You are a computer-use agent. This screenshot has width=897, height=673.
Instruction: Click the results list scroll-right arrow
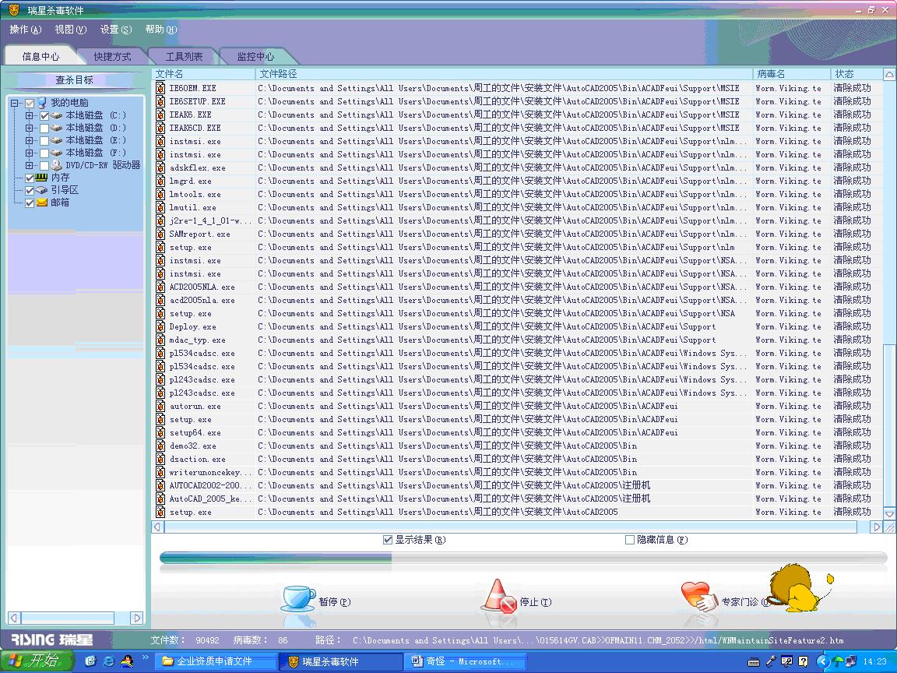tap(877, 527)
